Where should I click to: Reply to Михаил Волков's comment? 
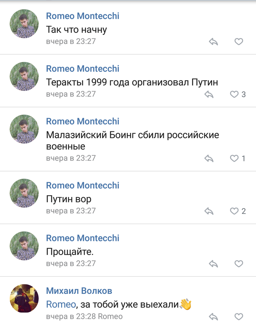(213, 317)
